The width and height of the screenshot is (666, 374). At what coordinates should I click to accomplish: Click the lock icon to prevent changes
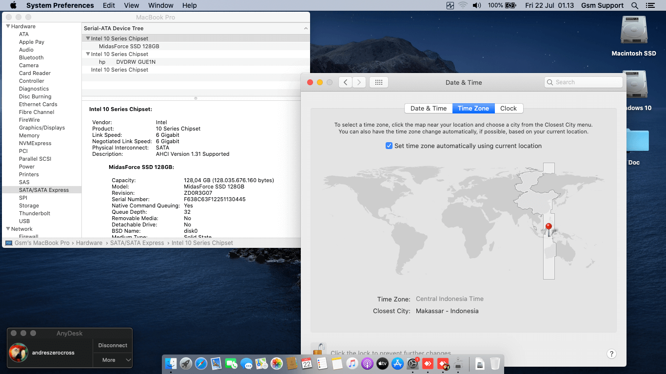click(318, 350)
